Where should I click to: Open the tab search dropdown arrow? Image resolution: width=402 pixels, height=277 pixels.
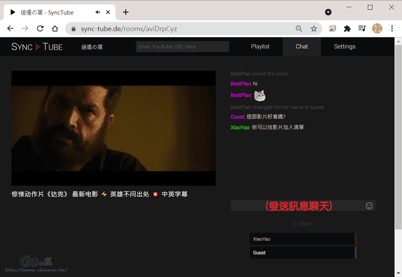328,12
